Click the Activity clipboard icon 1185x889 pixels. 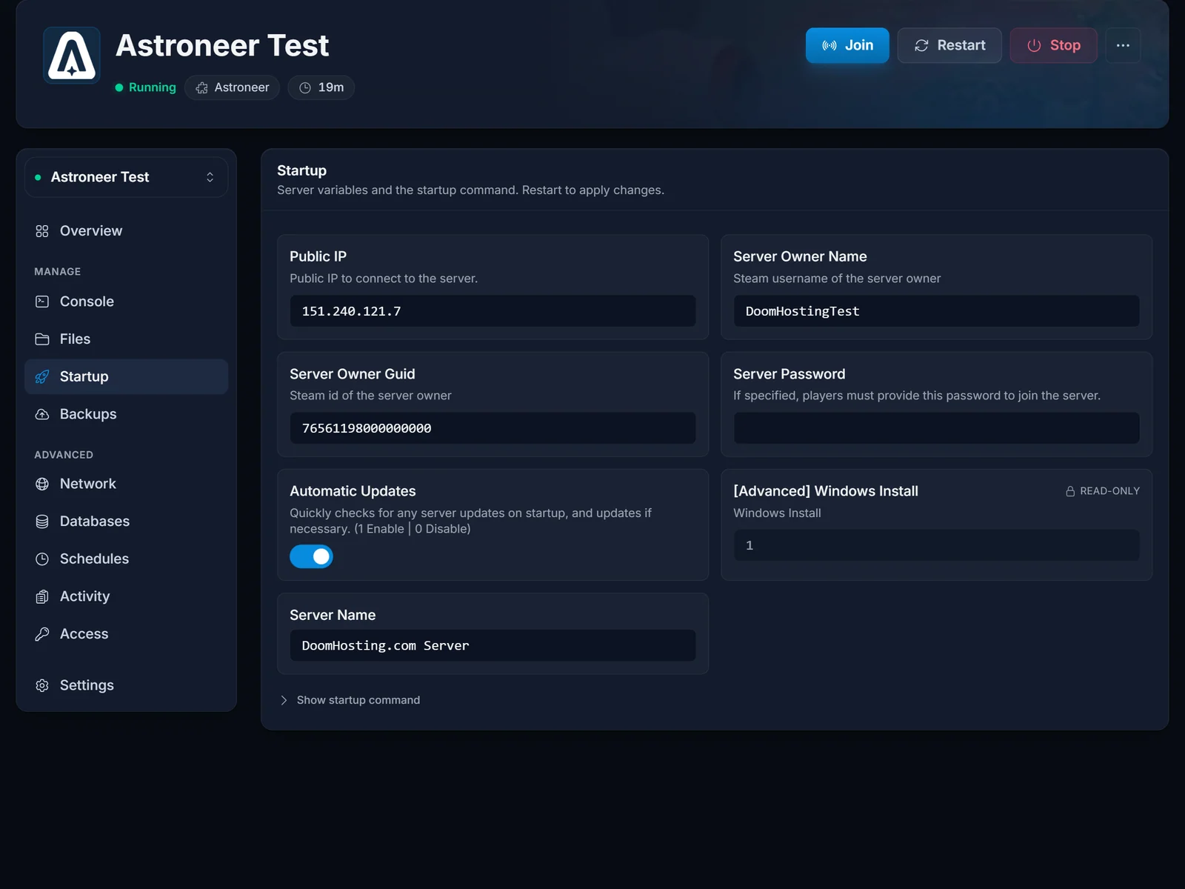(42, 596)
